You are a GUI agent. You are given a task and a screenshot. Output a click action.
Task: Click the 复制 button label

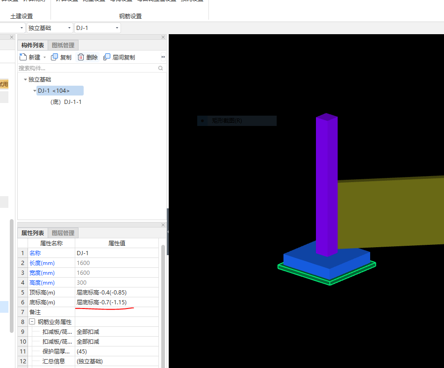[66, 57]
